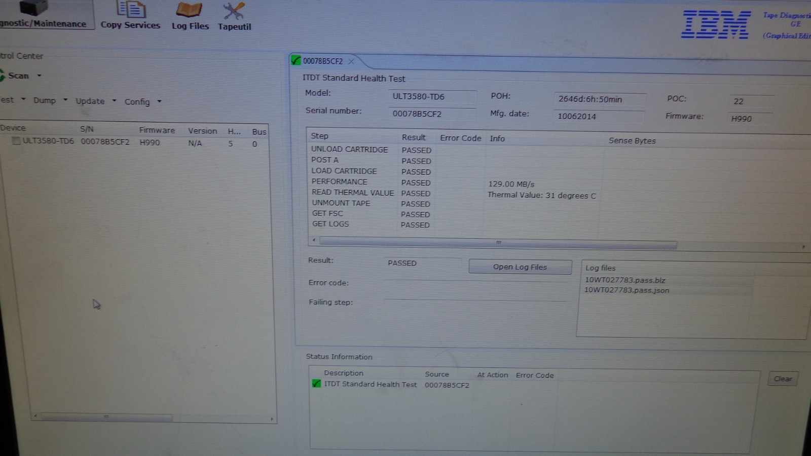811x456 pixels.
Task: Expand the Dump dropdown arrow
Action: 65,100
